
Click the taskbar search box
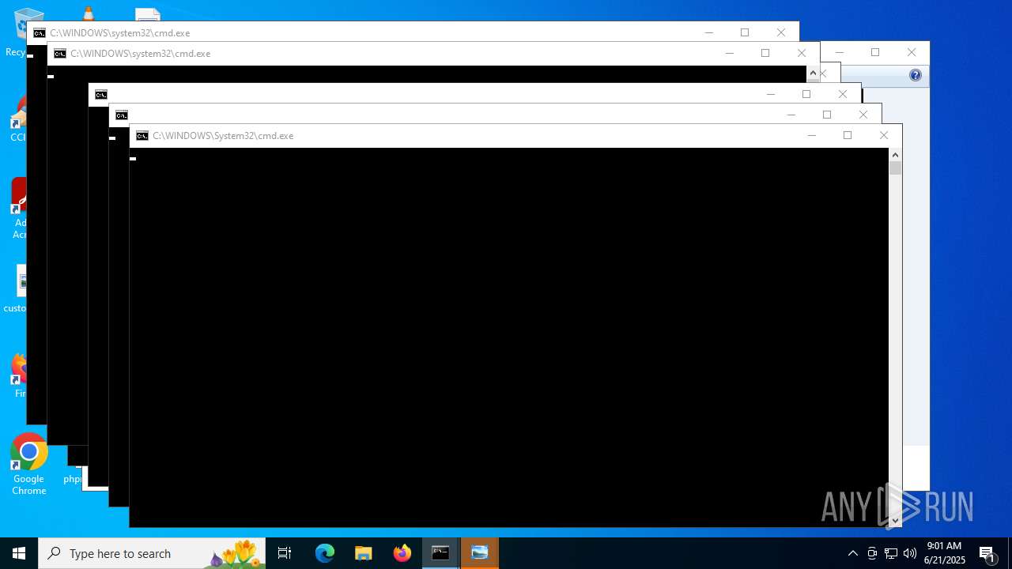(x=152, y=553)
